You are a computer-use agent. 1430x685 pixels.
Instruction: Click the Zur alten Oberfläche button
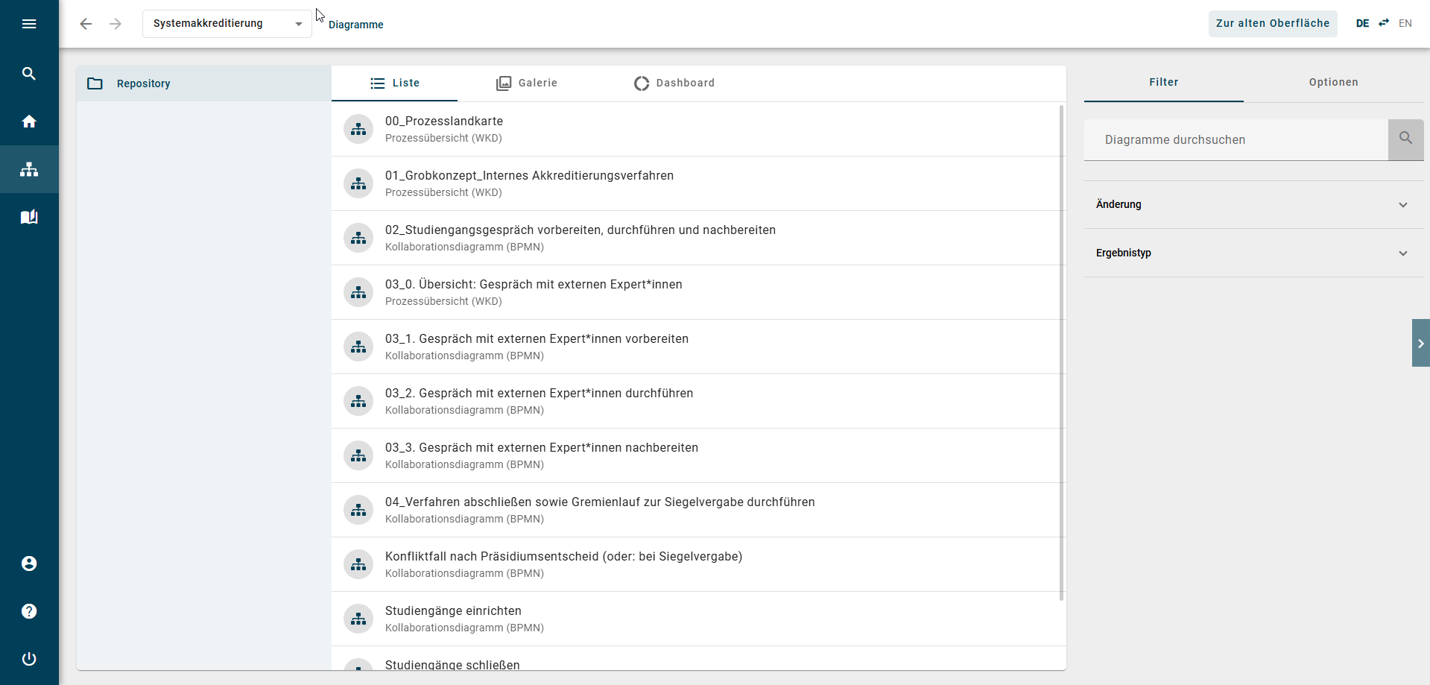pyautogui.click(x=1273, y=23)
